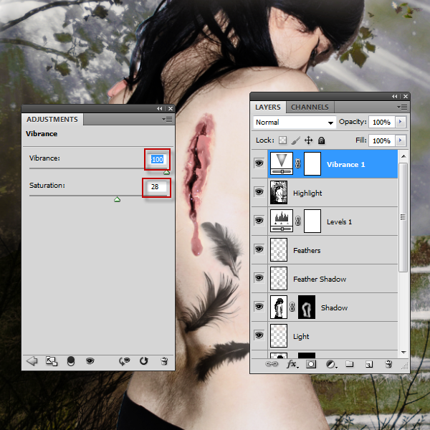Select the Adjustments tab
Viewport: 430px width, 430px height.
(x=52, y=119)
